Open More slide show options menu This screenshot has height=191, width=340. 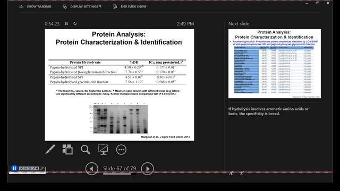point(121,150)
